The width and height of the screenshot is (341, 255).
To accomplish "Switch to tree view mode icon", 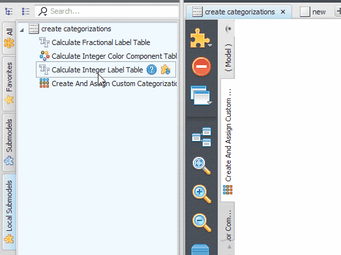I will pos(9,11).
